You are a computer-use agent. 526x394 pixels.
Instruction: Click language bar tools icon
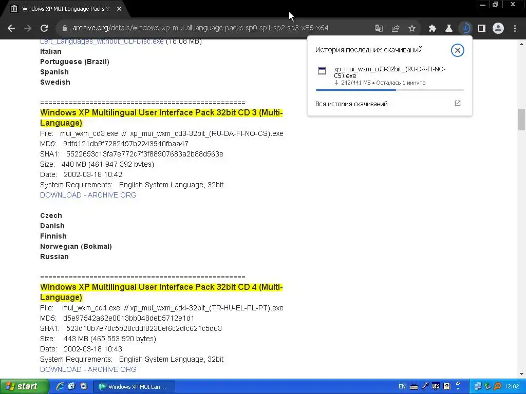coord(436,387)
